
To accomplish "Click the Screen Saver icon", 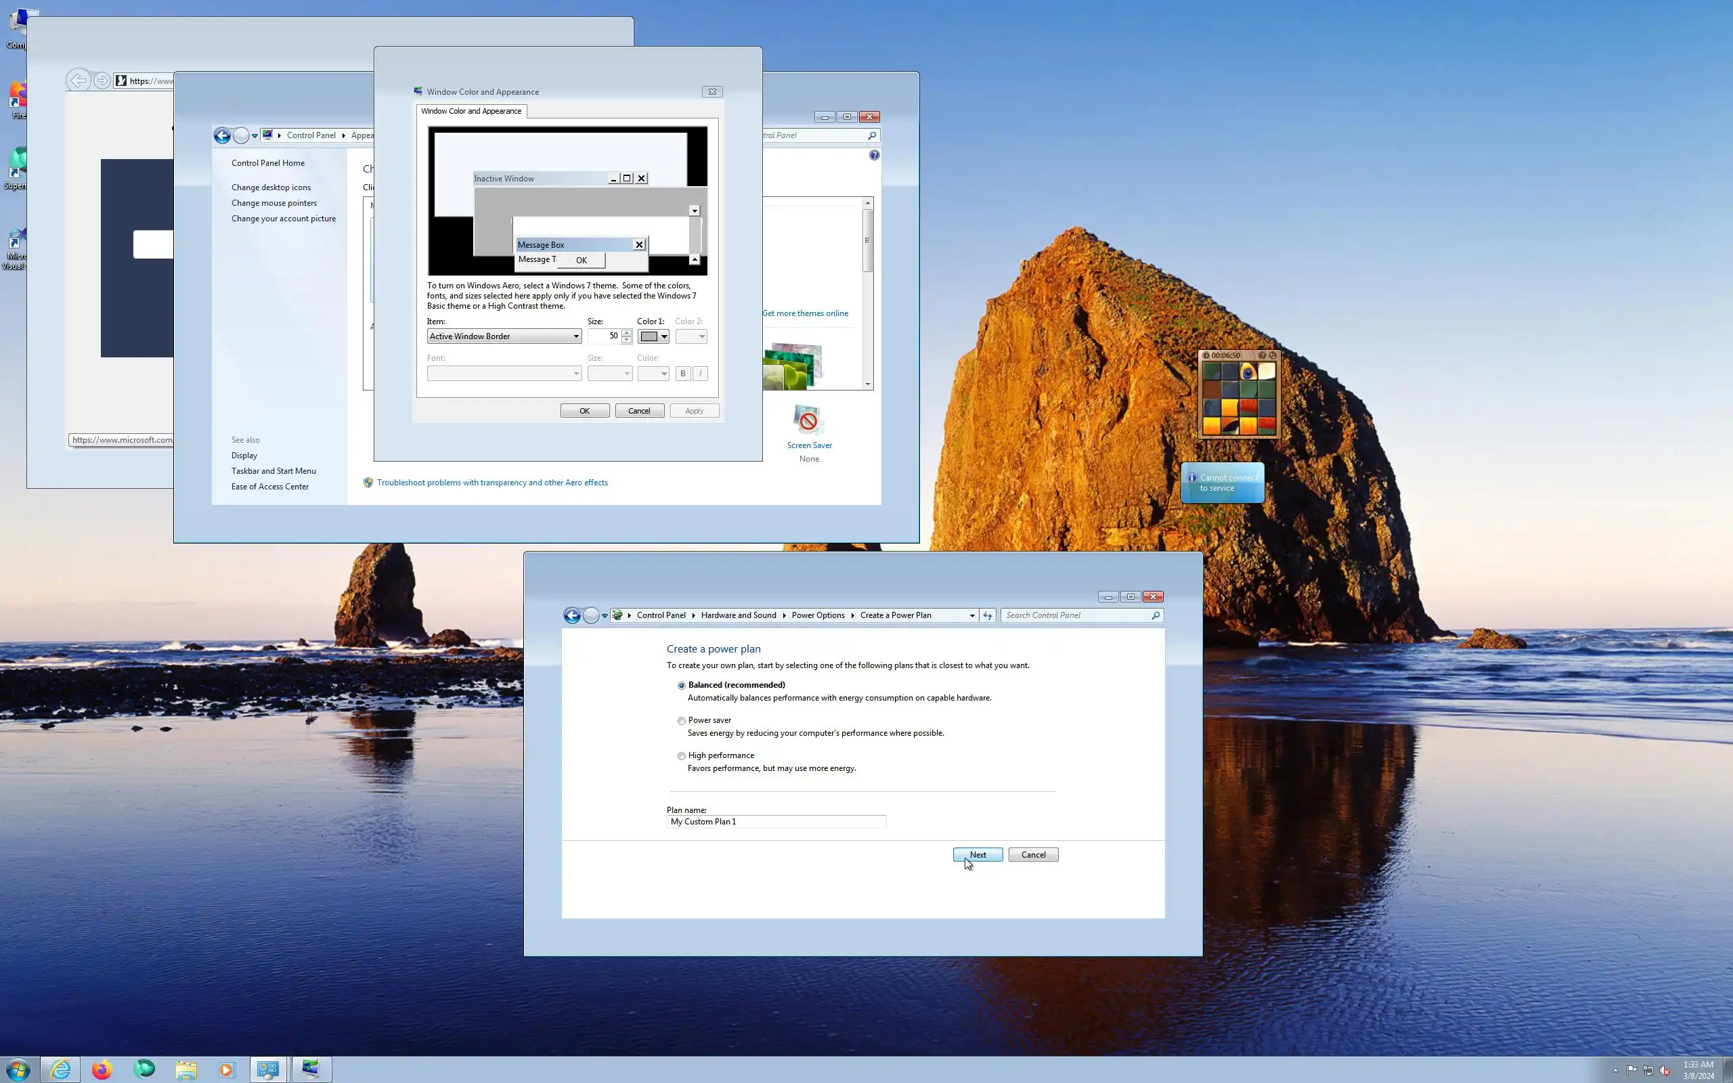I will [808, 420].
